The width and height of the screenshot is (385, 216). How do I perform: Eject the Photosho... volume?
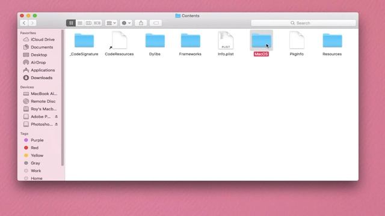point(56,124)
